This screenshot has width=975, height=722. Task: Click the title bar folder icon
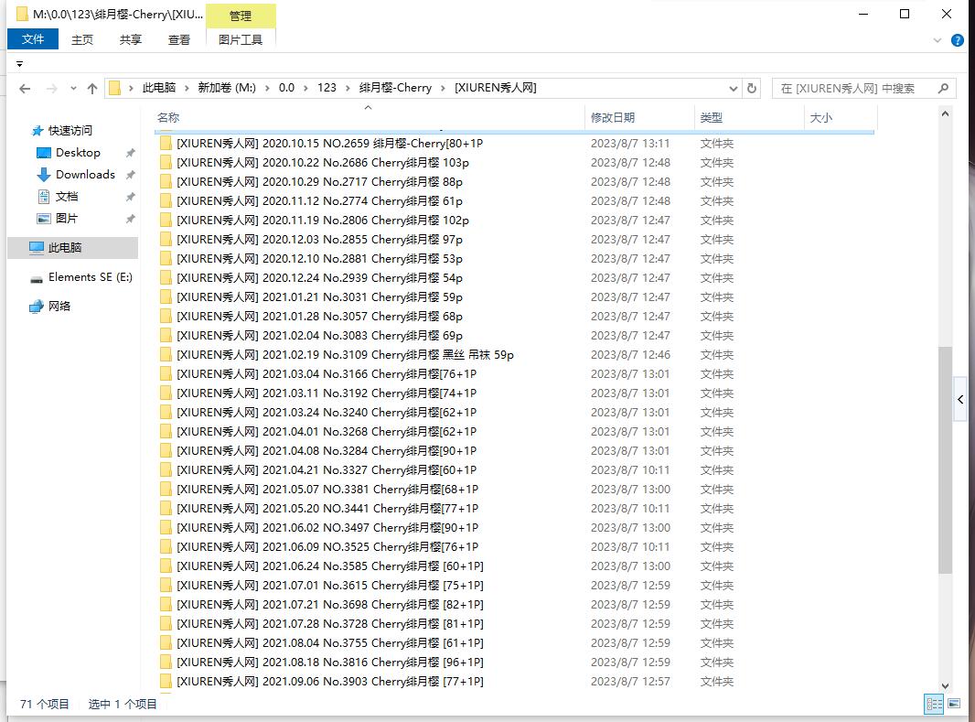coord(22,14)
